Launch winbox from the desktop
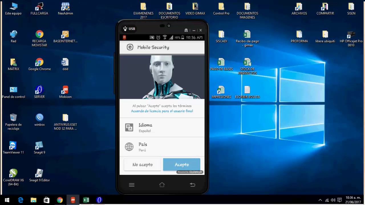 pyautogui.click(x=39, y=120)
